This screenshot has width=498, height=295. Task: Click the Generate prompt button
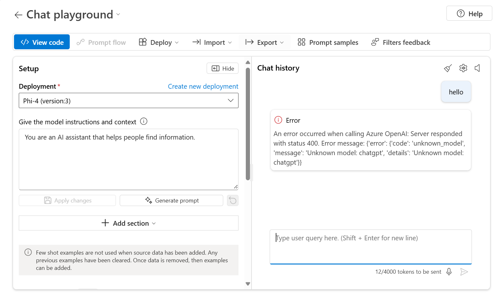(x=171, y=200)
